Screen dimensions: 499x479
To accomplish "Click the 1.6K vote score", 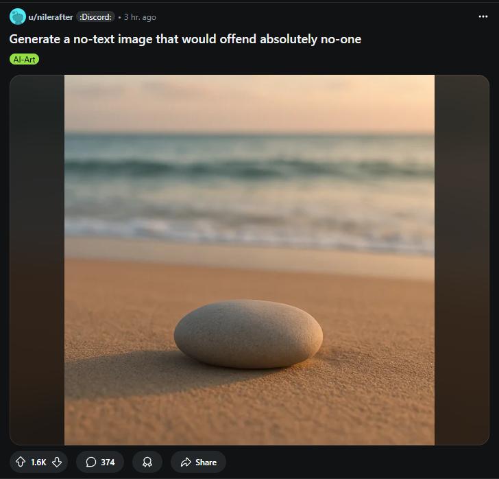I will pos(39,462).
